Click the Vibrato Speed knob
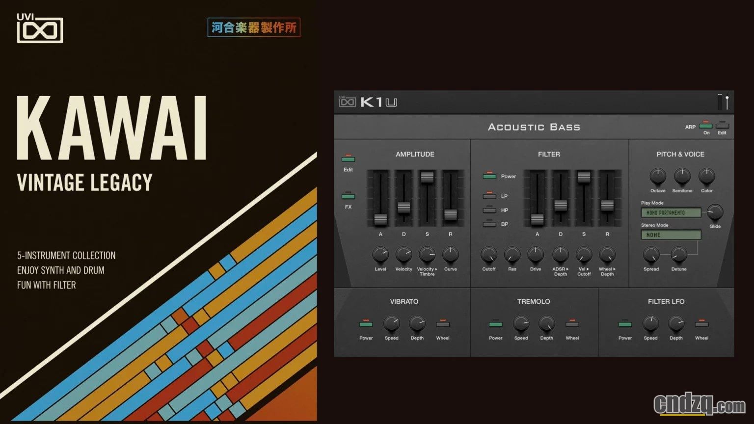This screenshot has height=424, width=754. click(391, 324)
